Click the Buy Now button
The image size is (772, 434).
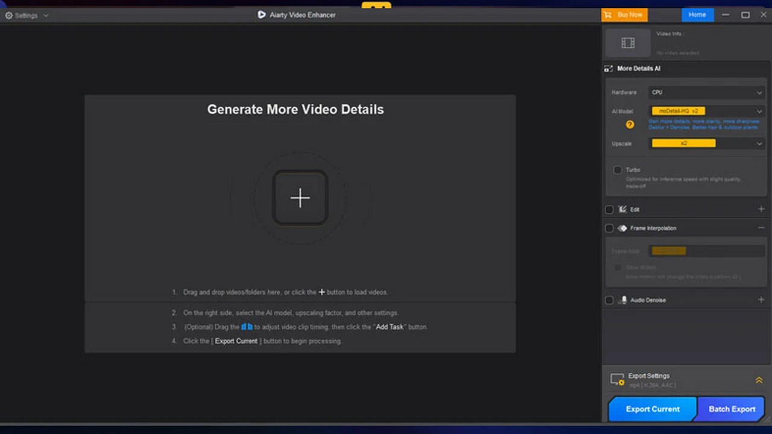click(x=624, y=14)
